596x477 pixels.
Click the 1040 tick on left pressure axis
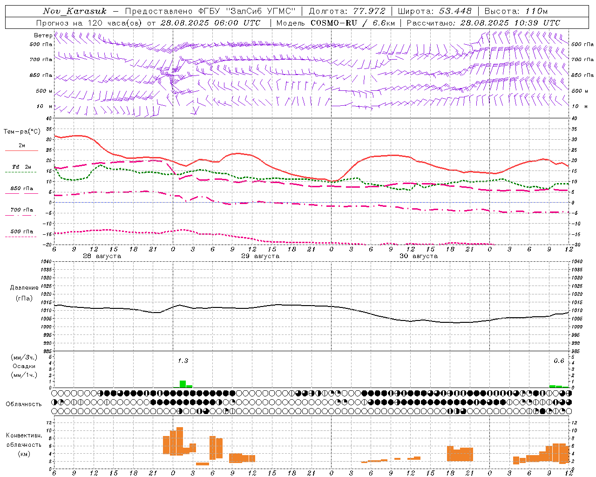pos(47,261)
